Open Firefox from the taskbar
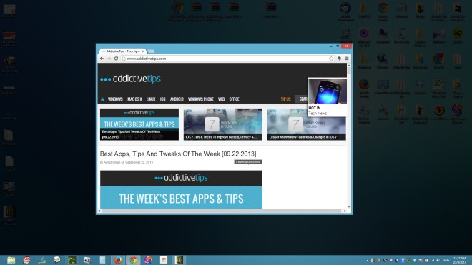This screenshot has width=472, height=265. point(118,260)
